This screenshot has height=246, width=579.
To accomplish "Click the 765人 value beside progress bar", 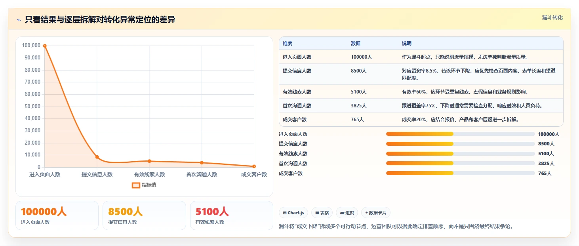I will pyautogui.click(x=545, y=173).
